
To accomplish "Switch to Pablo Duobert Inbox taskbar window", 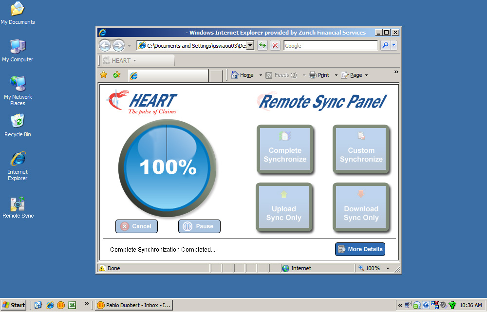I will (134, 305).
